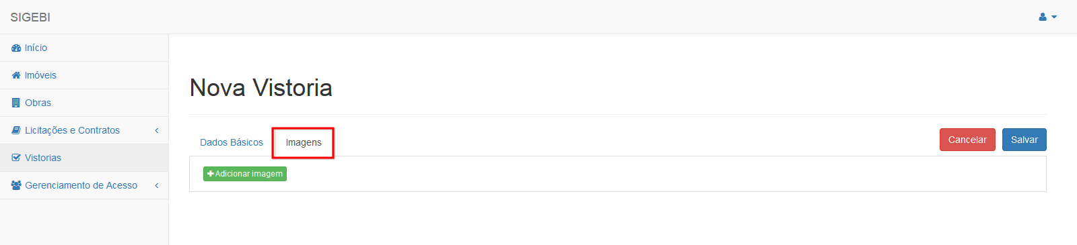Open the Imóveis menu item
This screenshot has height=245, width=1077.
tap(84, 75)
